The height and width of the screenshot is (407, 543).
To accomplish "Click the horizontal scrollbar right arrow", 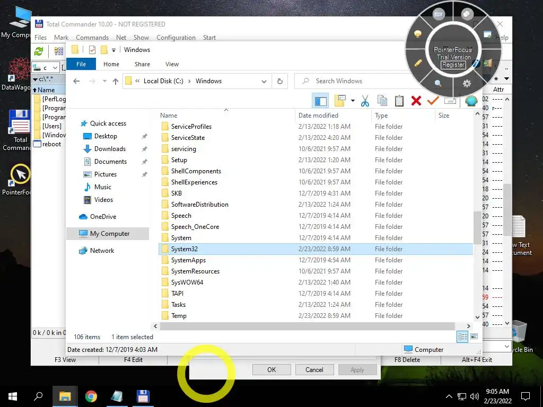I will [x=469, y=326].
